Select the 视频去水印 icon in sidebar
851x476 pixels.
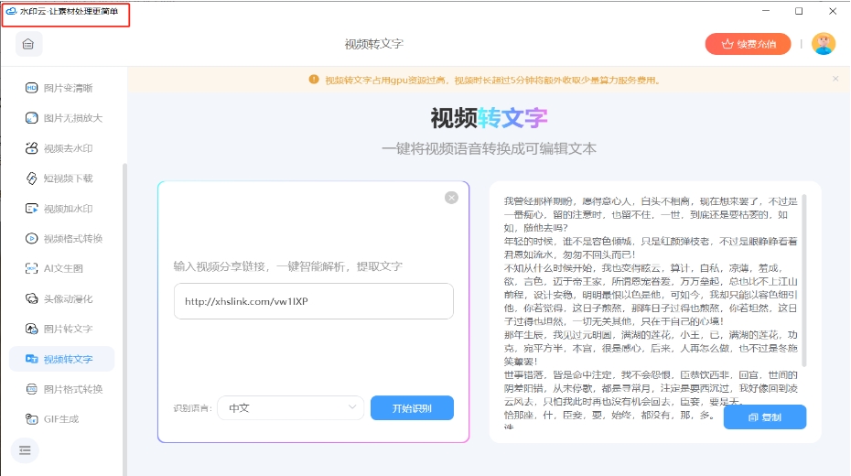(x=31, y=148)
